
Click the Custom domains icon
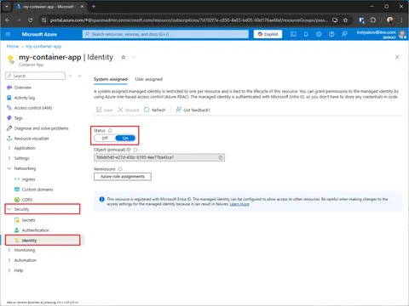point(17,190)
